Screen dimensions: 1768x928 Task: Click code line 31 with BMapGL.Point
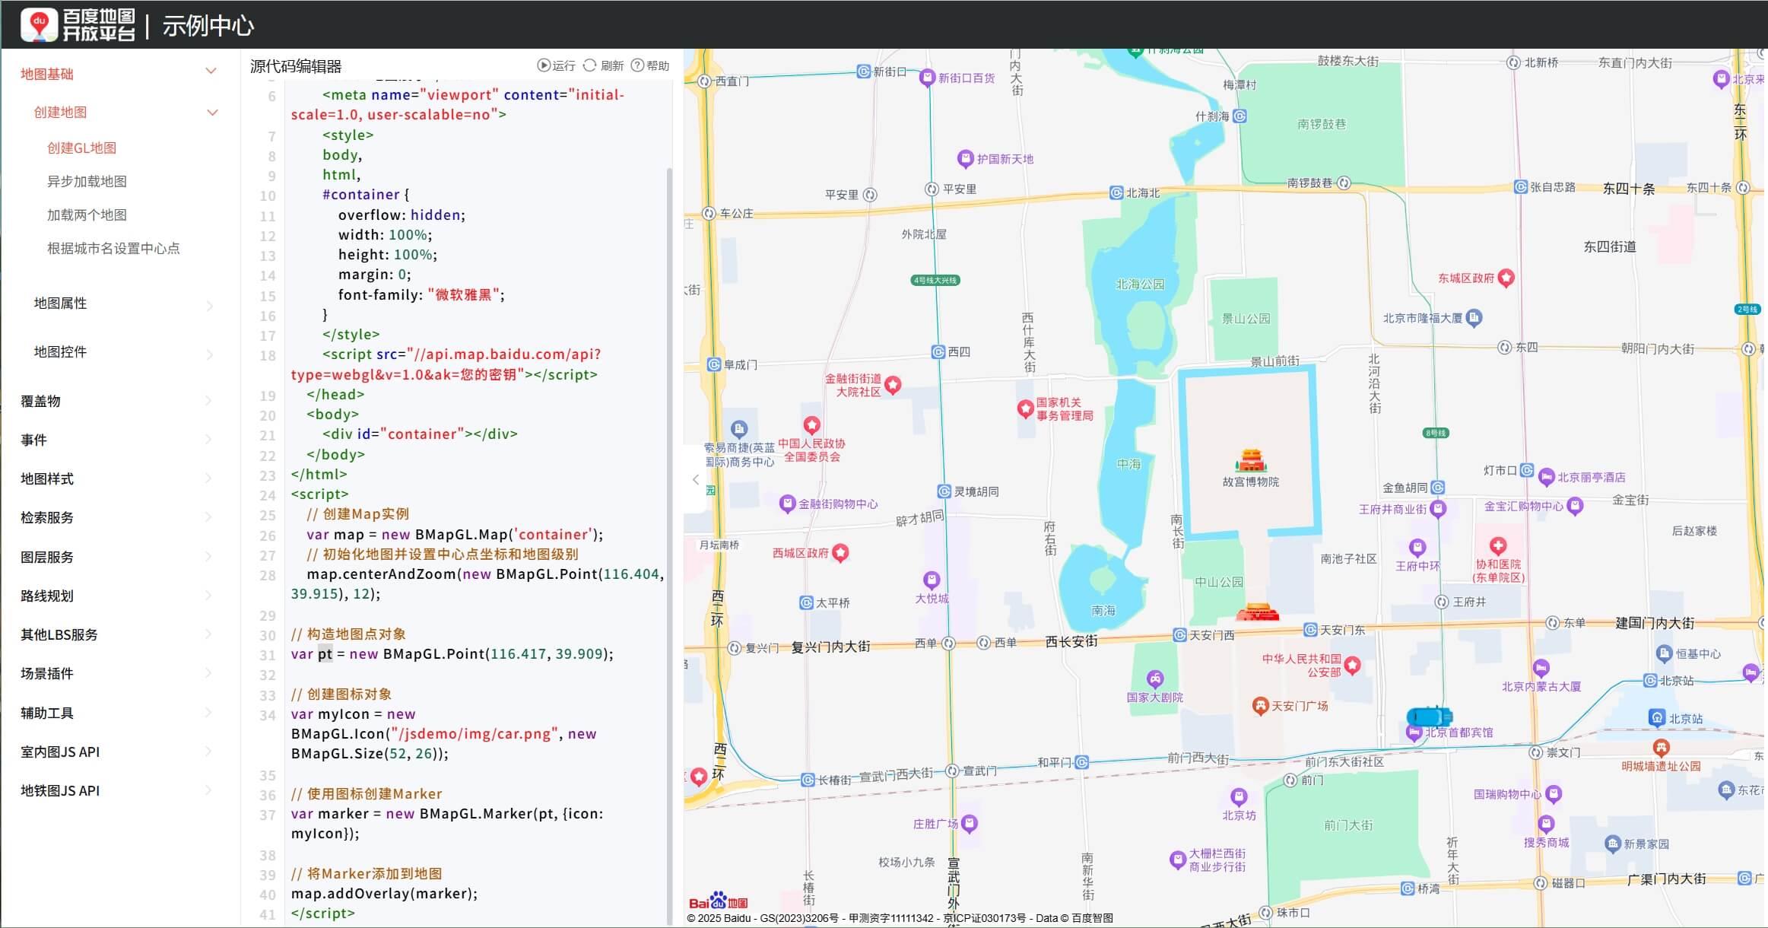(452, 653)
